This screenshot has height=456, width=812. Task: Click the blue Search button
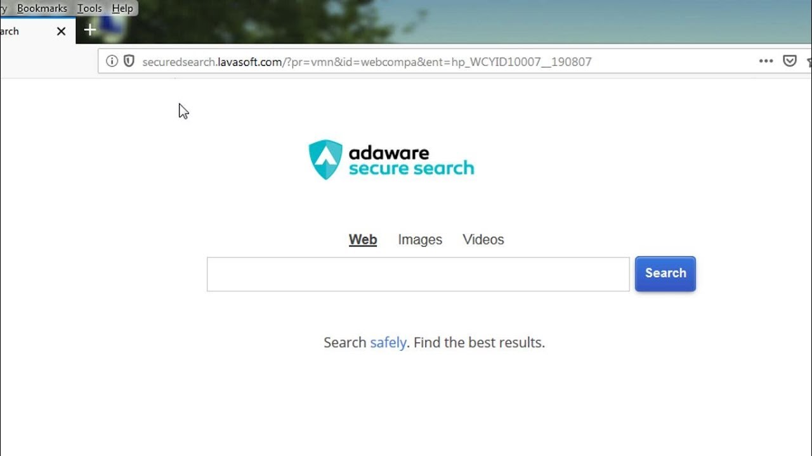(665, 274)
